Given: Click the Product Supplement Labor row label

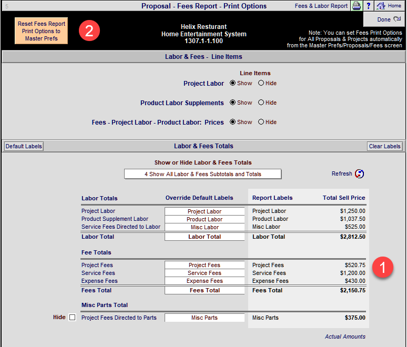Looking at the screenshot, I should [x=115, y=219].
